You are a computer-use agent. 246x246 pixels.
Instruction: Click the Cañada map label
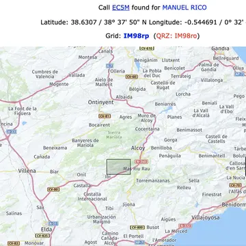(42, 156)
